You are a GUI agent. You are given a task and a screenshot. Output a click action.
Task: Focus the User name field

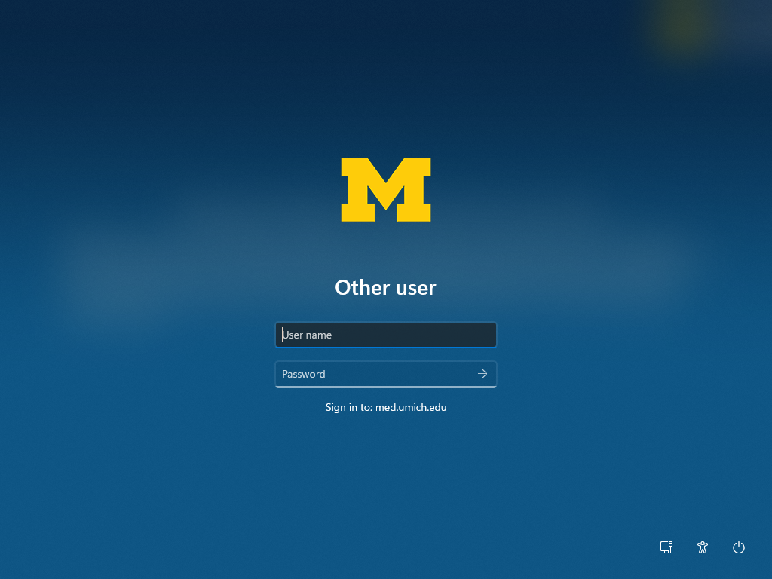pyautogui.click(x=385, y=335)
